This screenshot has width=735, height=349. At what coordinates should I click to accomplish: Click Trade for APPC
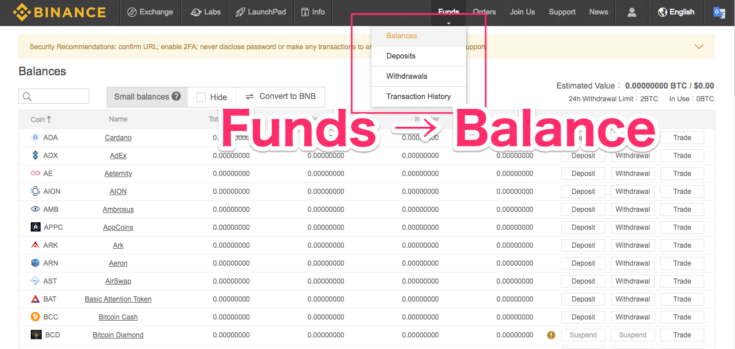[682, 227]
